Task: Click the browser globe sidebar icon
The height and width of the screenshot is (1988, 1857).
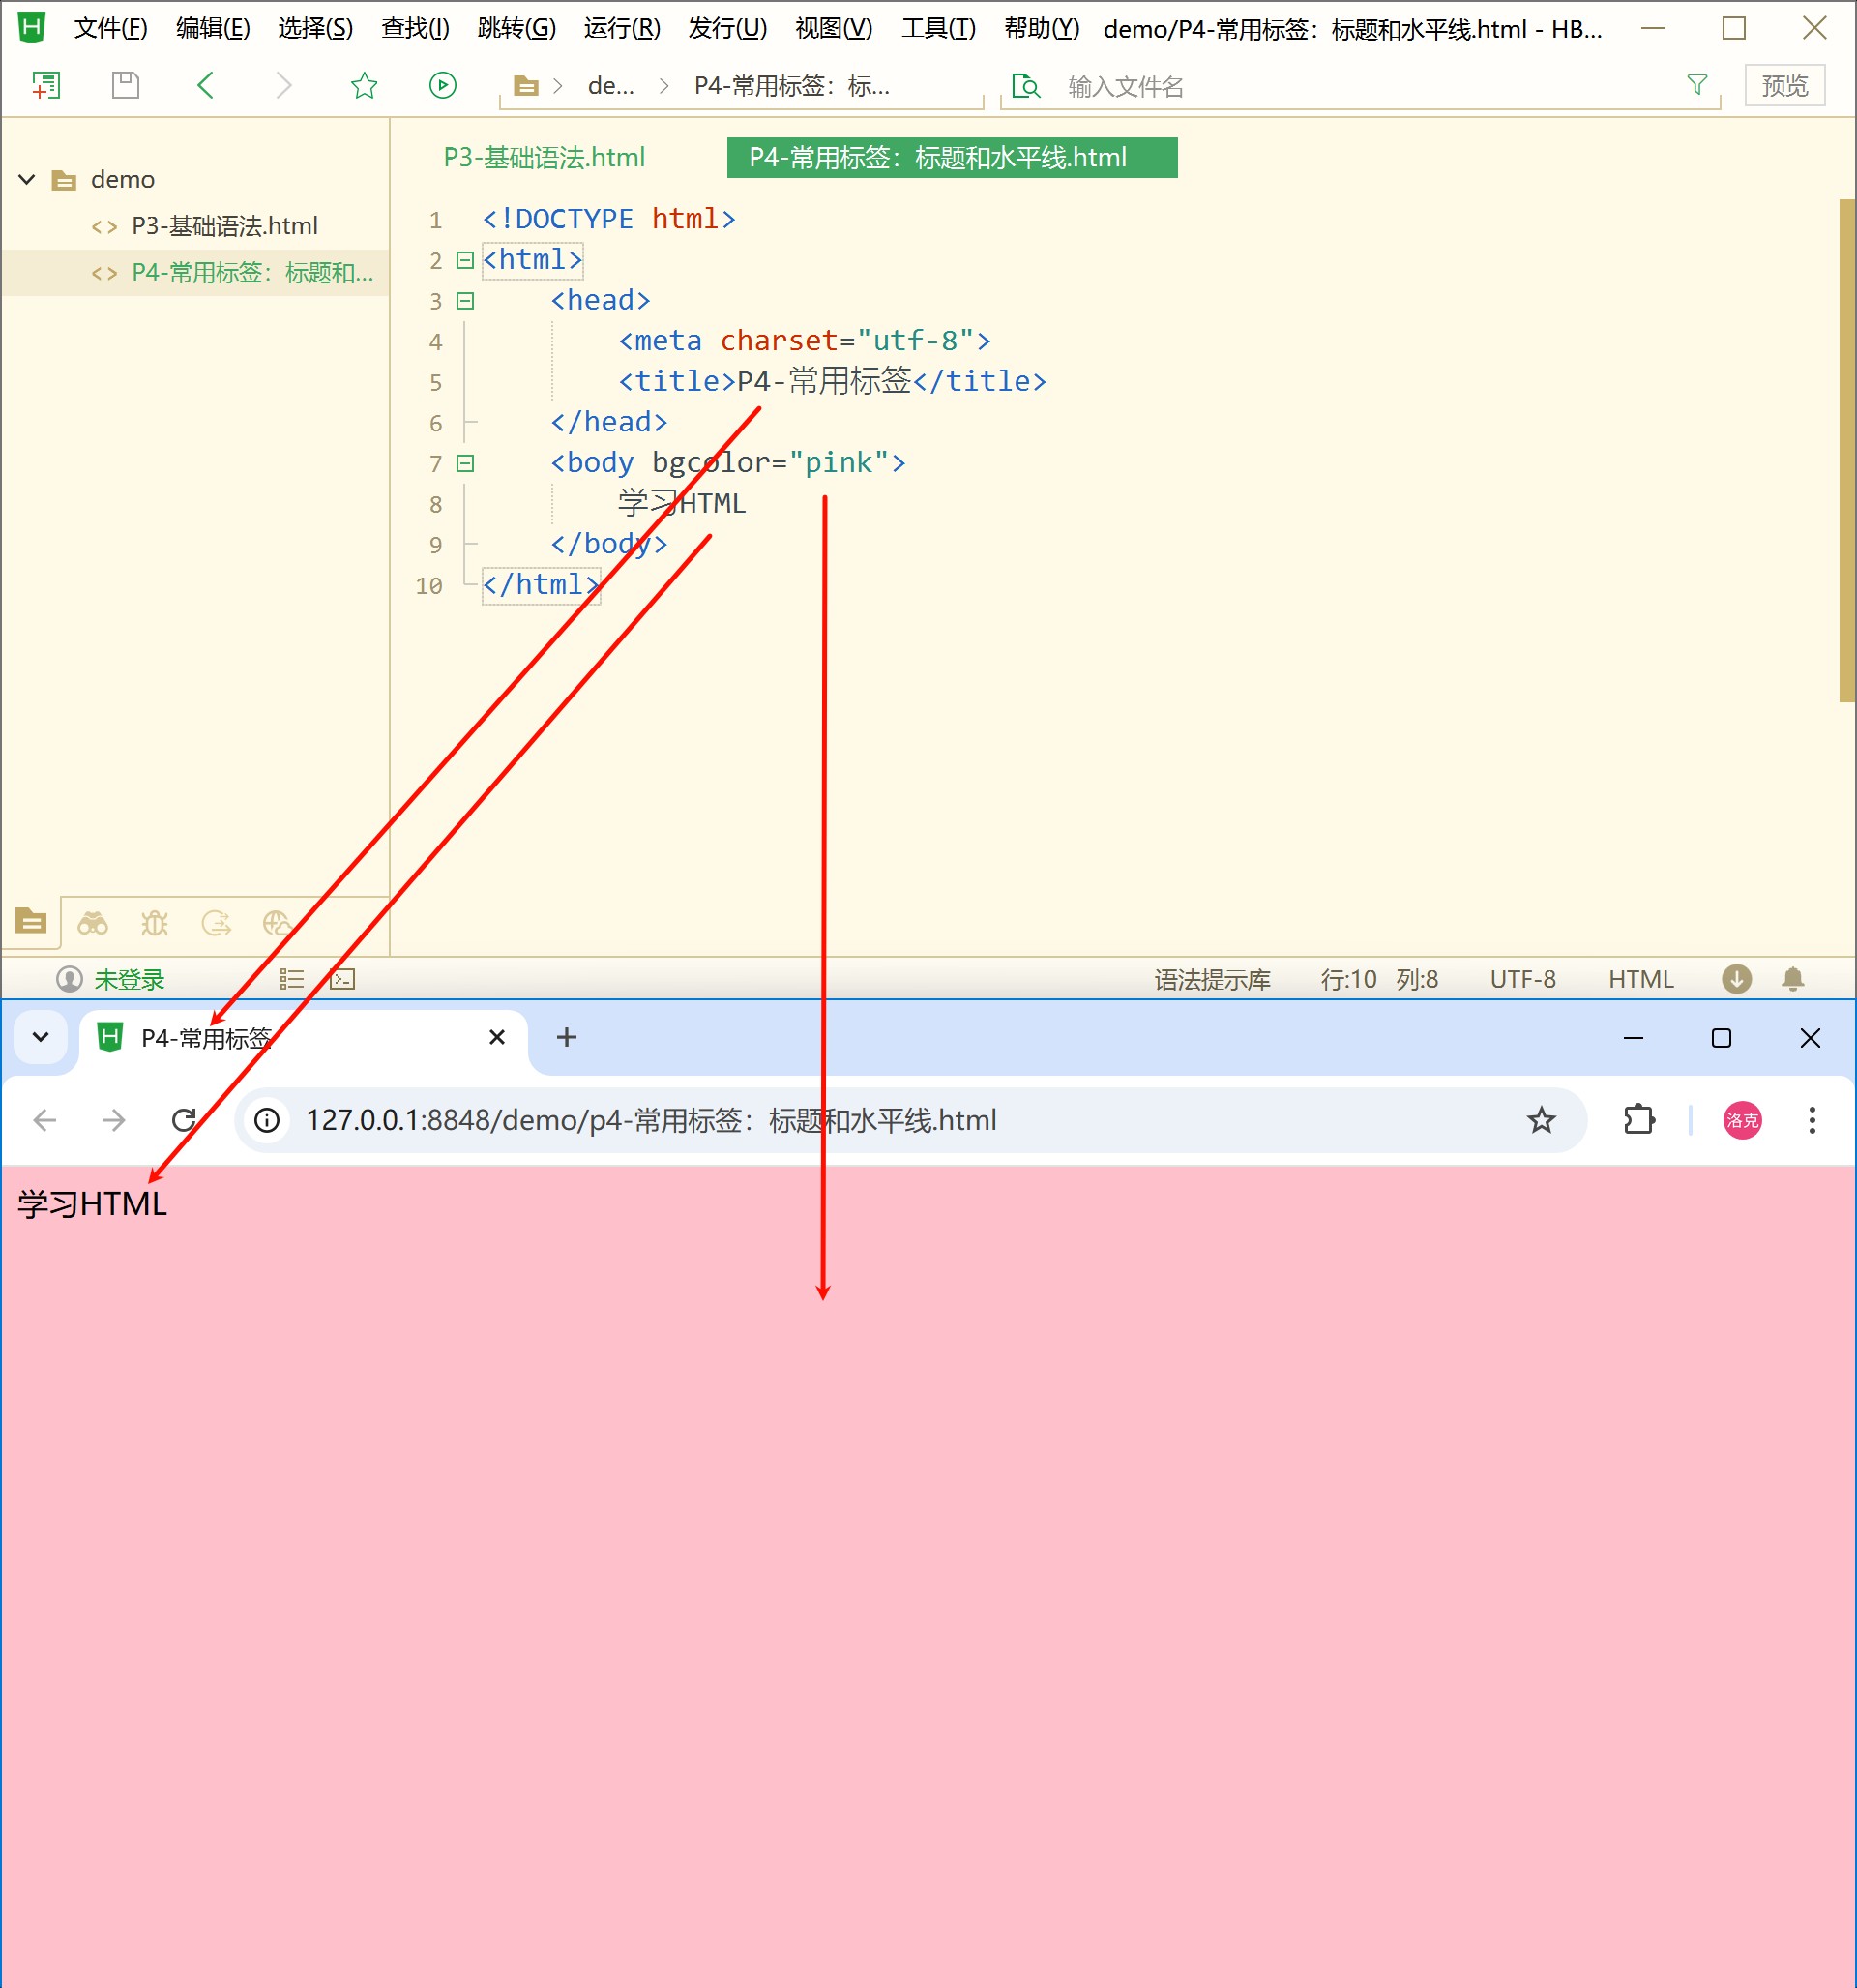Action: pos(277,922)
